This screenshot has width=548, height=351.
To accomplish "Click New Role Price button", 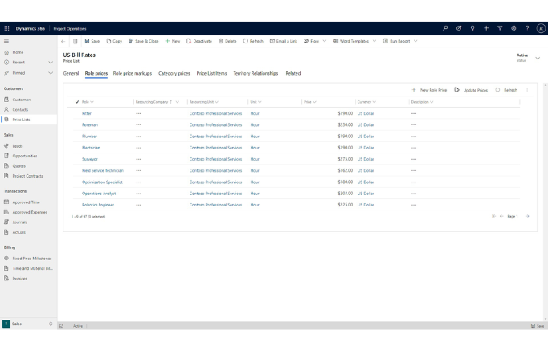I will coord(429,90).
